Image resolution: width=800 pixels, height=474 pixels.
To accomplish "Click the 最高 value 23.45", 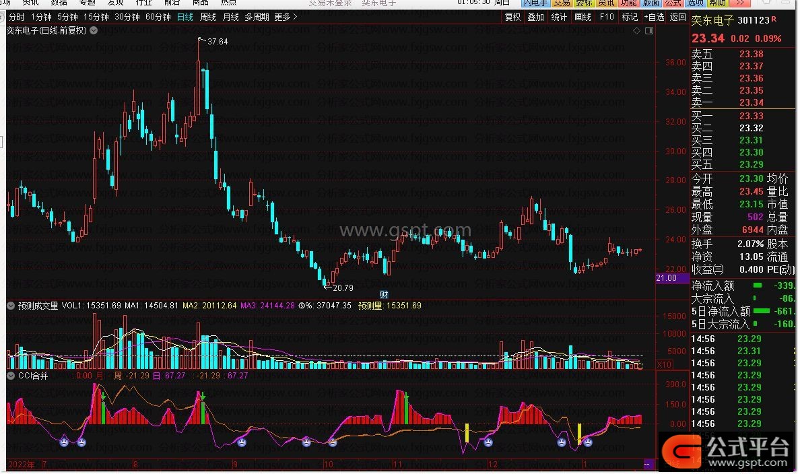I will click(x=751, y=191).
